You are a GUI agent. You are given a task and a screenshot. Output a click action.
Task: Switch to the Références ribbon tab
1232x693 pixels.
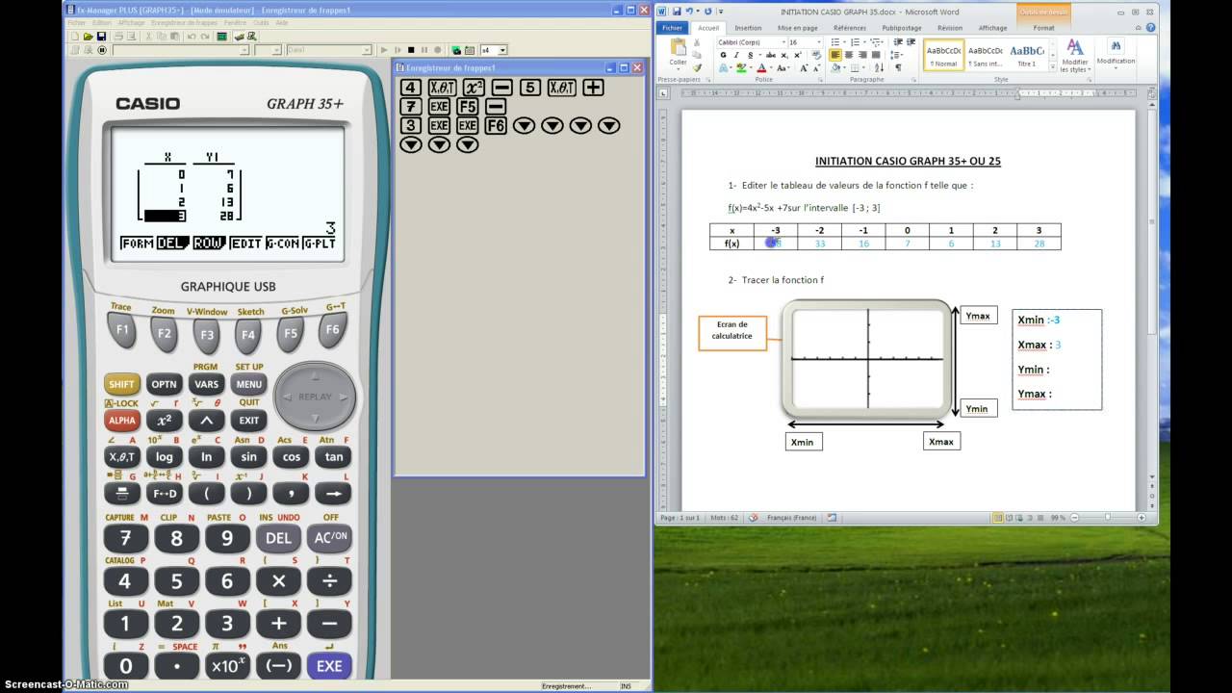coord(850,28)
